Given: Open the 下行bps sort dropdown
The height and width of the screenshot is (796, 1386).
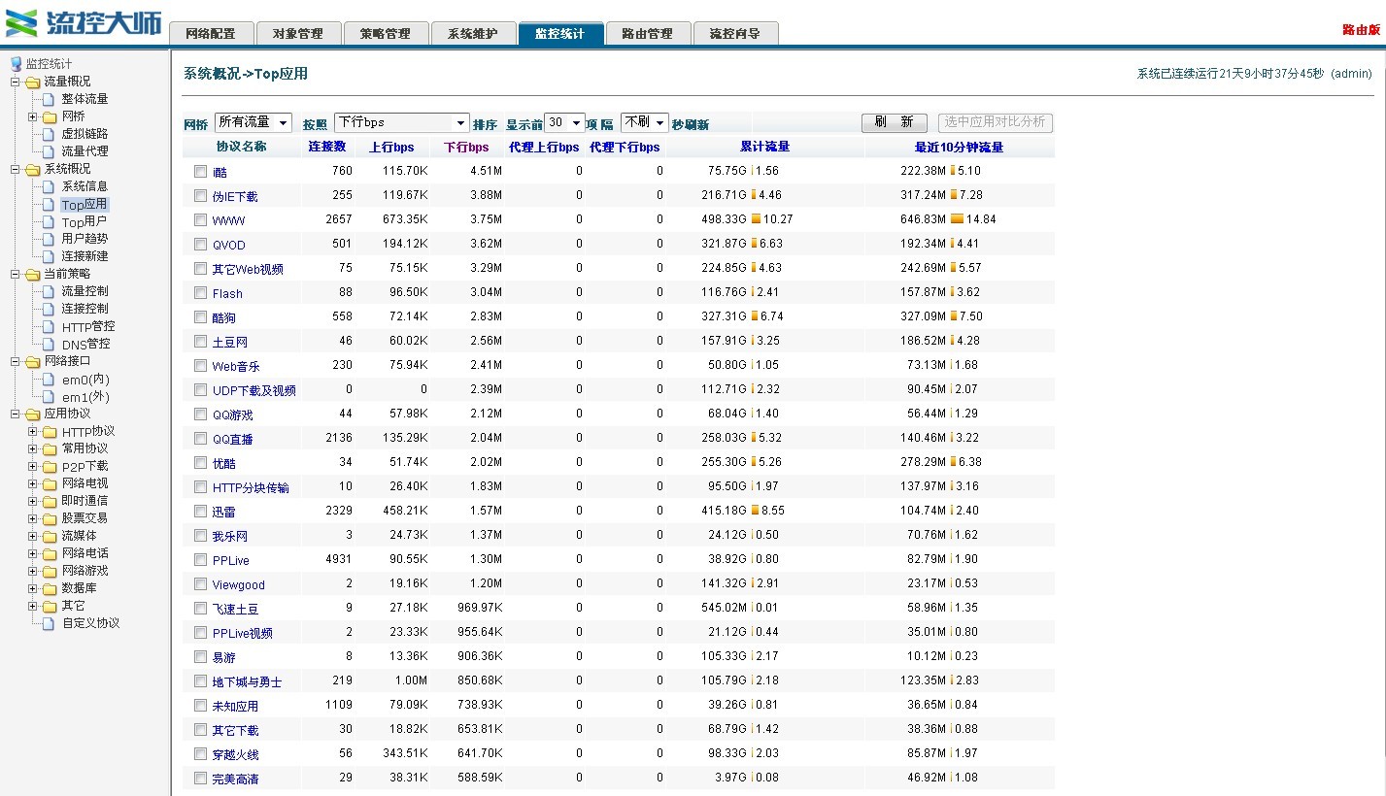Looking at the screenshot, I should pos(402,122).
